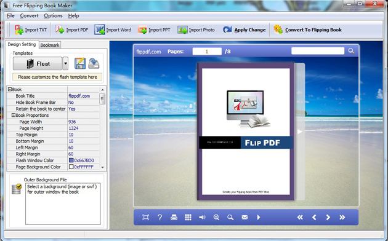The width and height of the screenshot is (388, 241).
Task: Click the email share icon
Action: pyautogui.click(x=245, y=217)
